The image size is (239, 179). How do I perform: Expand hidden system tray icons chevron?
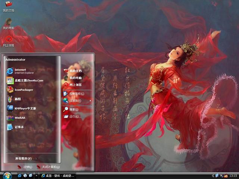pyautogui.click(x=213, y=176)
